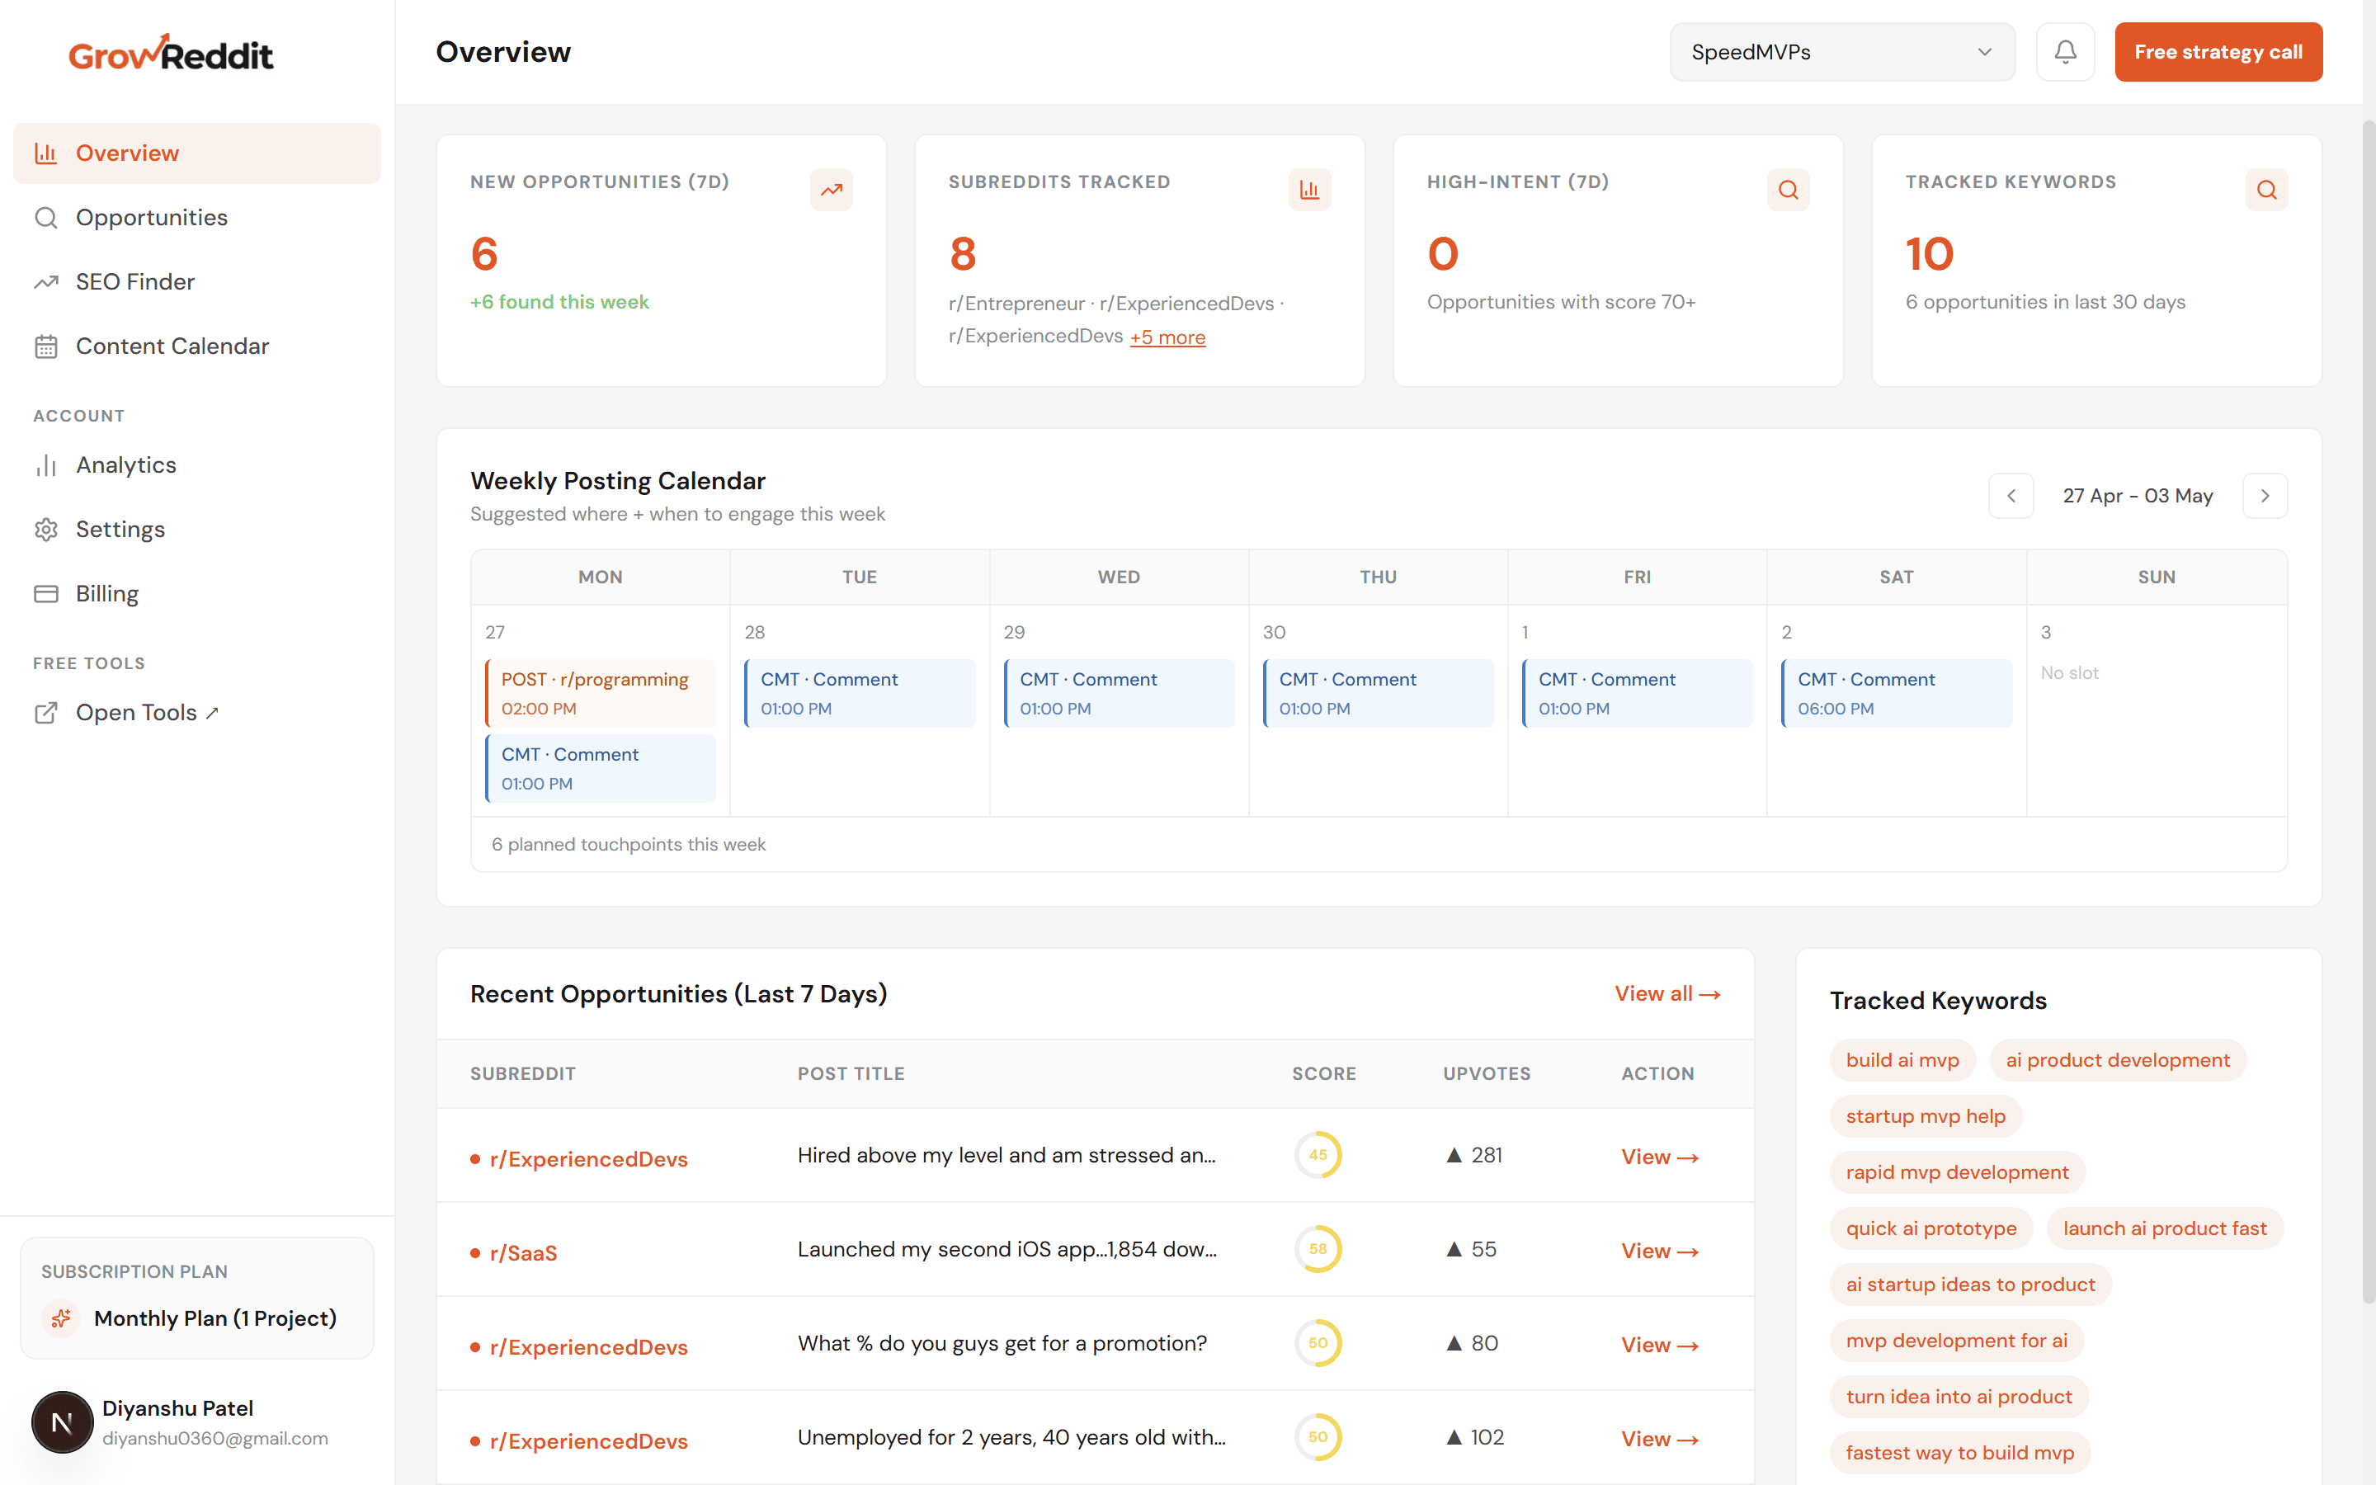Open View all recent opportunities
The image size is (2376, 1485).
1667,993
